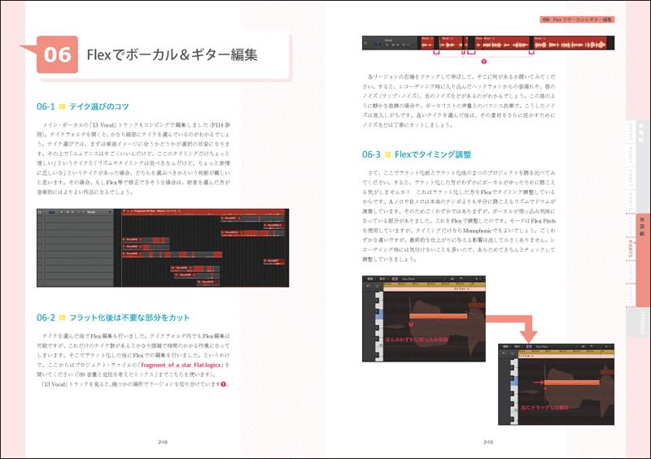Open 表示 menu in the 右にドラッグして修正 Flex Pitch editor
Screen dimensions: 651x459
click(x=518, y=347)
